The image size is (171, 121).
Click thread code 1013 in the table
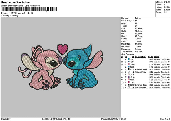(151, 75)
